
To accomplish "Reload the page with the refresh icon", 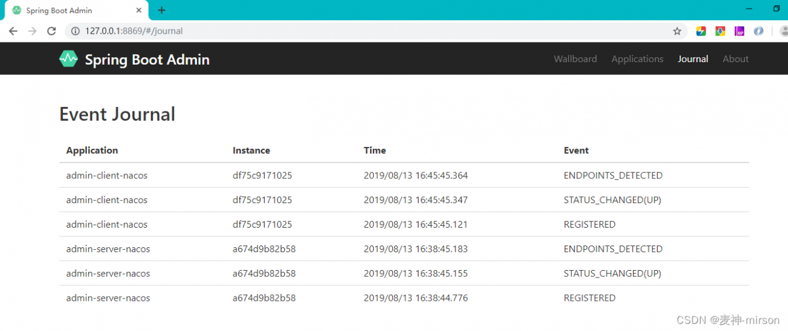I will tap(52, 31).
